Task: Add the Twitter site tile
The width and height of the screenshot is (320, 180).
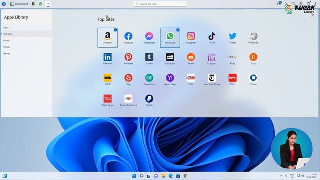Action: 232,38
